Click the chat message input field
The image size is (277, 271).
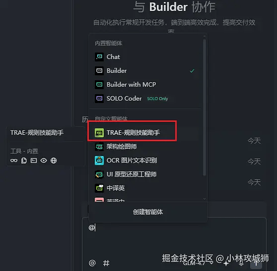pos(174,238)
